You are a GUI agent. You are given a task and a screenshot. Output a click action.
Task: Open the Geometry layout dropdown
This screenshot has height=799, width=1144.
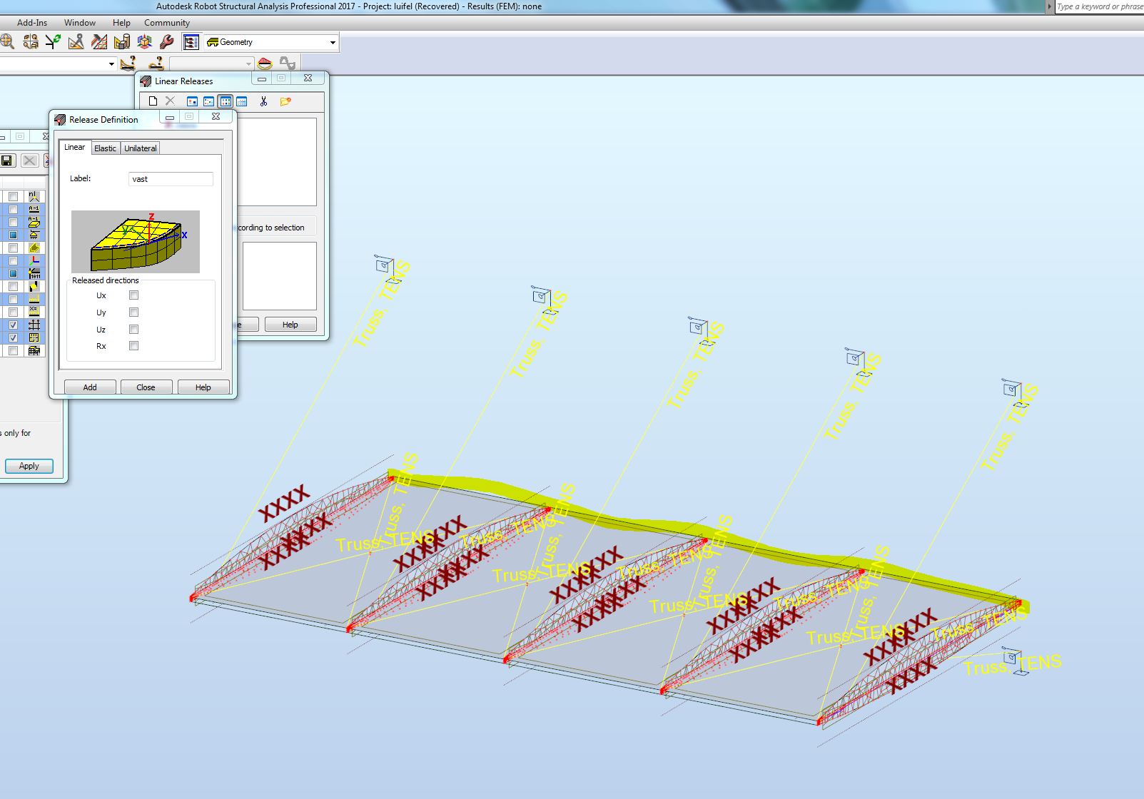coord(332,41)
